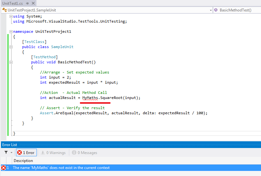This screenshot has height=176, width=261.
Task: Click the '// Assert - Verify the result' comment
Action: pos(72,108)
